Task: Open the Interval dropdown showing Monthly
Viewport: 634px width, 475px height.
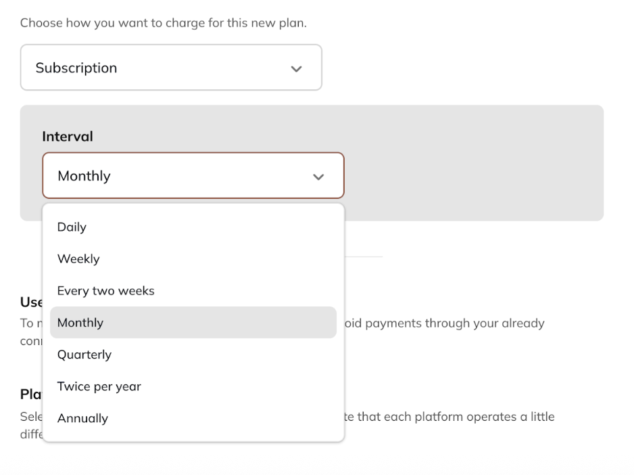Action: click(193, 175)
